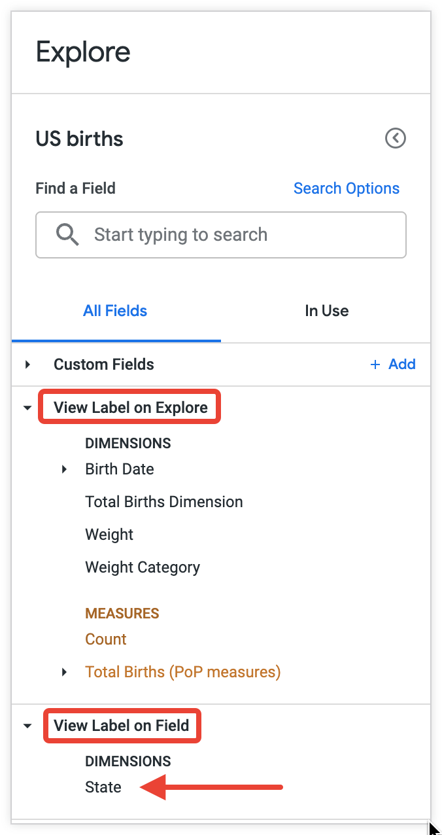The image size is (442, 835).
Task: Click the magnifying glass search icon
Action: [67, 234]
